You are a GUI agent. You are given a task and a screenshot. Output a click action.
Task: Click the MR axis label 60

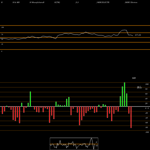tap(146, 94)
